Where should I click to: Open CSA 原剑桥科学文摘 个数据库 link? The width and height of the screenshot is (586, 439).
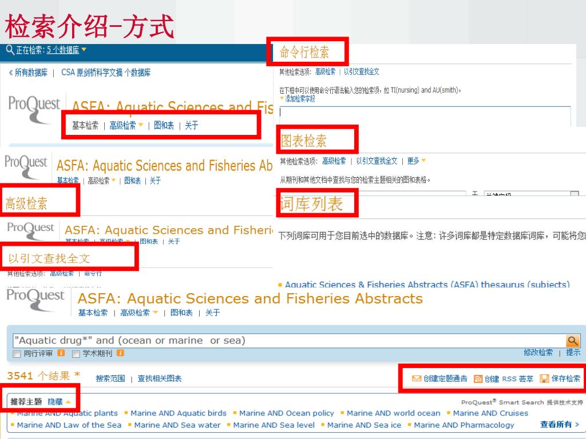pyautogui.click(x=106, y=73)
